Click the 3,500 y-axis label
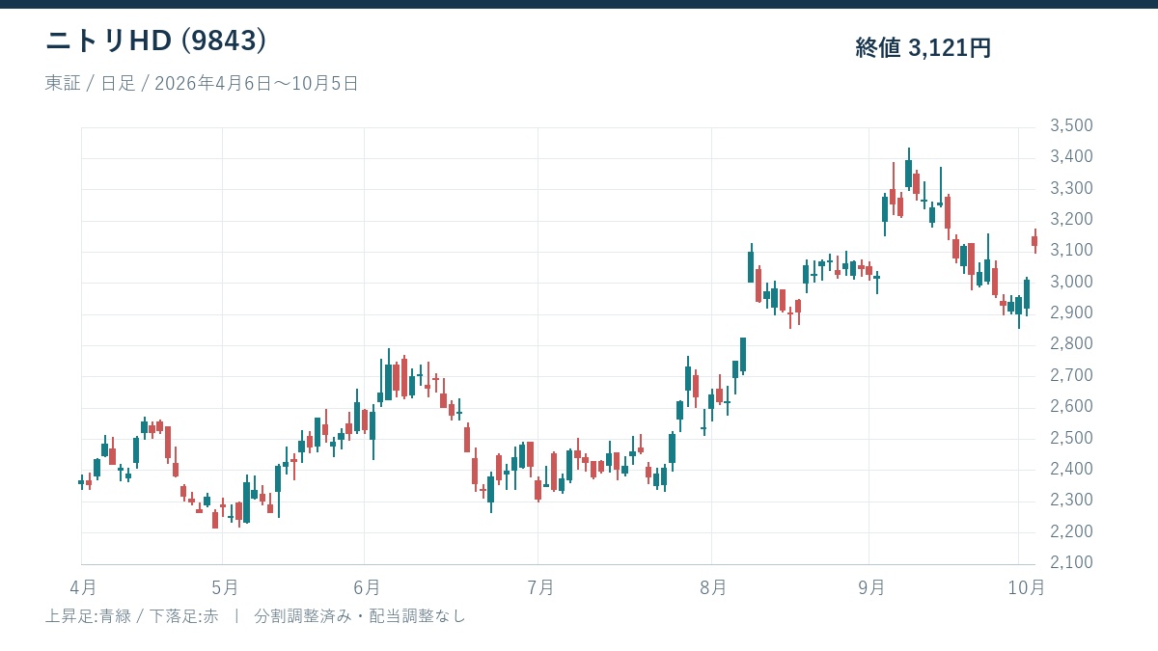The height and width of the screenshot is (651, 1158). pyautogui.click(x=1071, y=125)
